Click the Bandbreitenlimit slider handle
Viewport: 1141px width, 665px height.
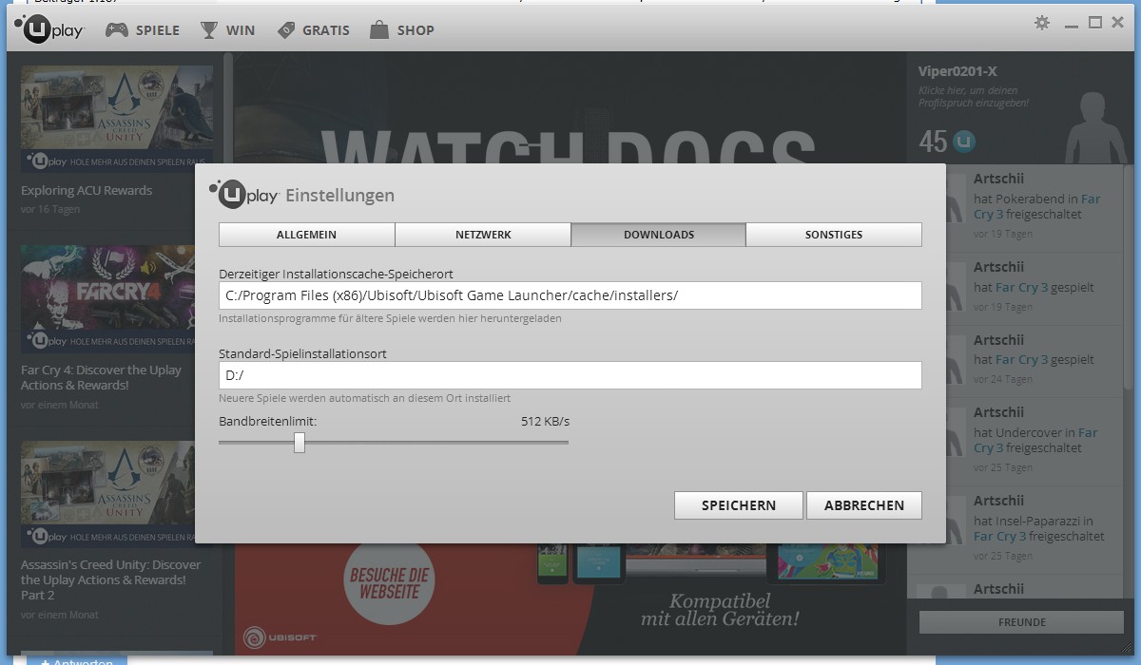300,442
